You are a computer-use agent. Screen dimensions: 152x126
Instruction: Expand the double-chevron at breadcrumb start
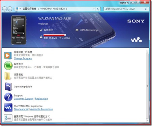click(20, 9)
